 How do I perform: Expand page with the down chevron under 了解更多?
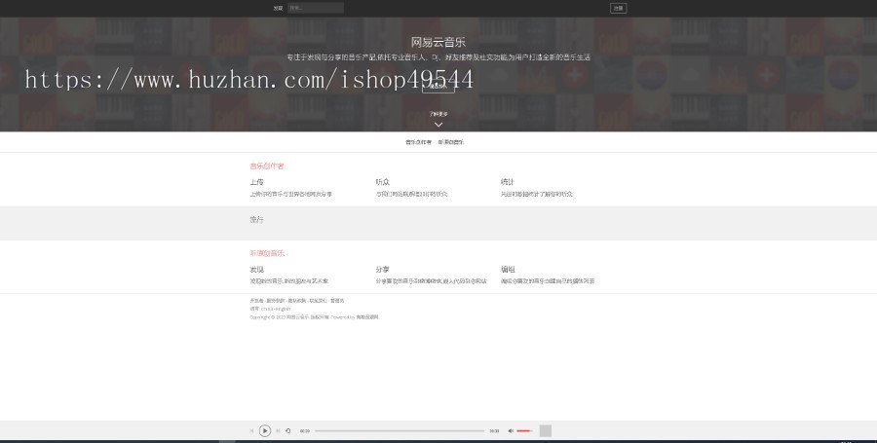coord(438,125)
